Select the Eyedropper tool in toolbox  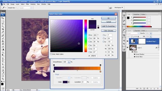point(3,73)
